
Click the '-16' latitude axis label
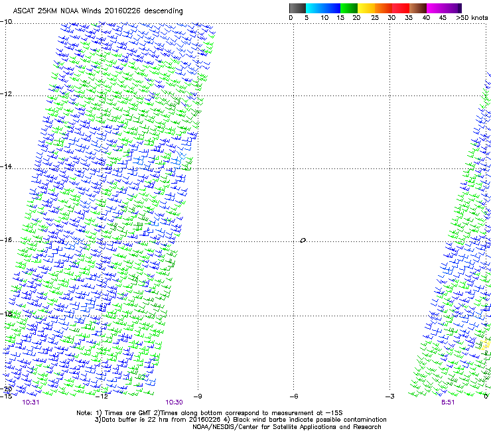[x=6, y=240]
